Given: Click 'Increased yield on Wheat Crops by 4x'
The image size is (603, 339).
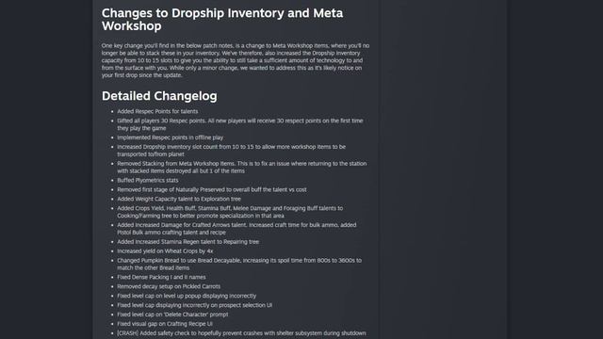Looking at the screenshot, I should (166, 251).
